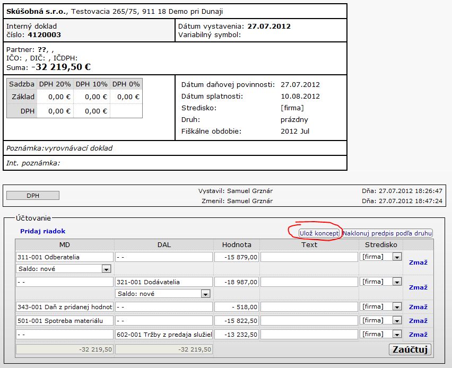Click the DAL field in the 343-001 Daň row
Screen dimensions: 452x368
pos(164,307)
